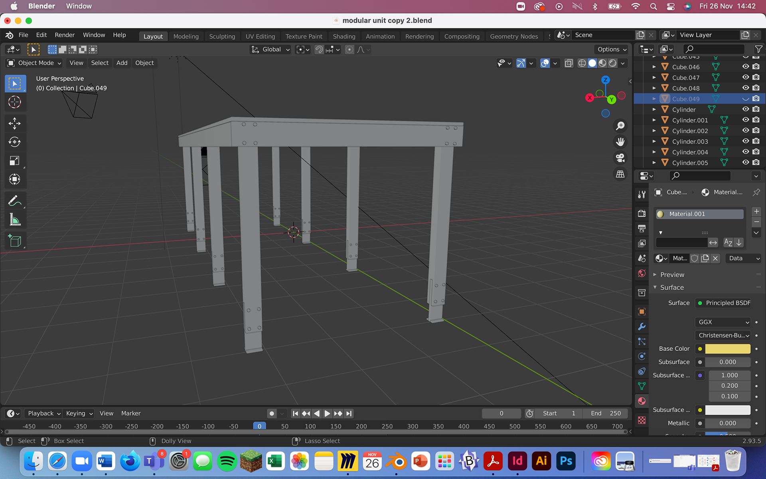Click the Add Cube tool

point(15,241)
